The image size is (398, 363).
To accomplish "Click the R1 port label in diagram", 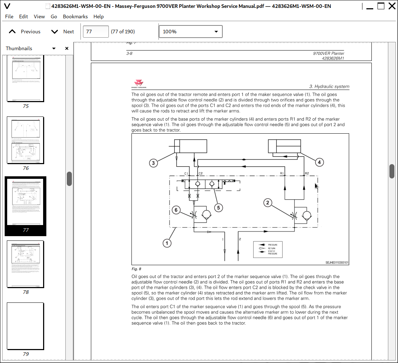I will (x=282, y=173).
